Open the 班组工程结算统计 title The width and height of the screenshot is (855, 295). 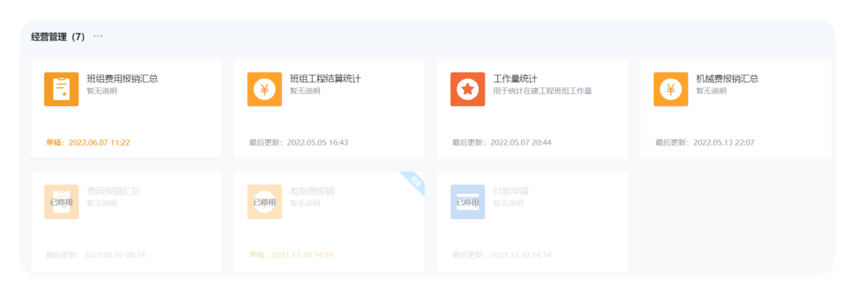click(x=325, y=78)
